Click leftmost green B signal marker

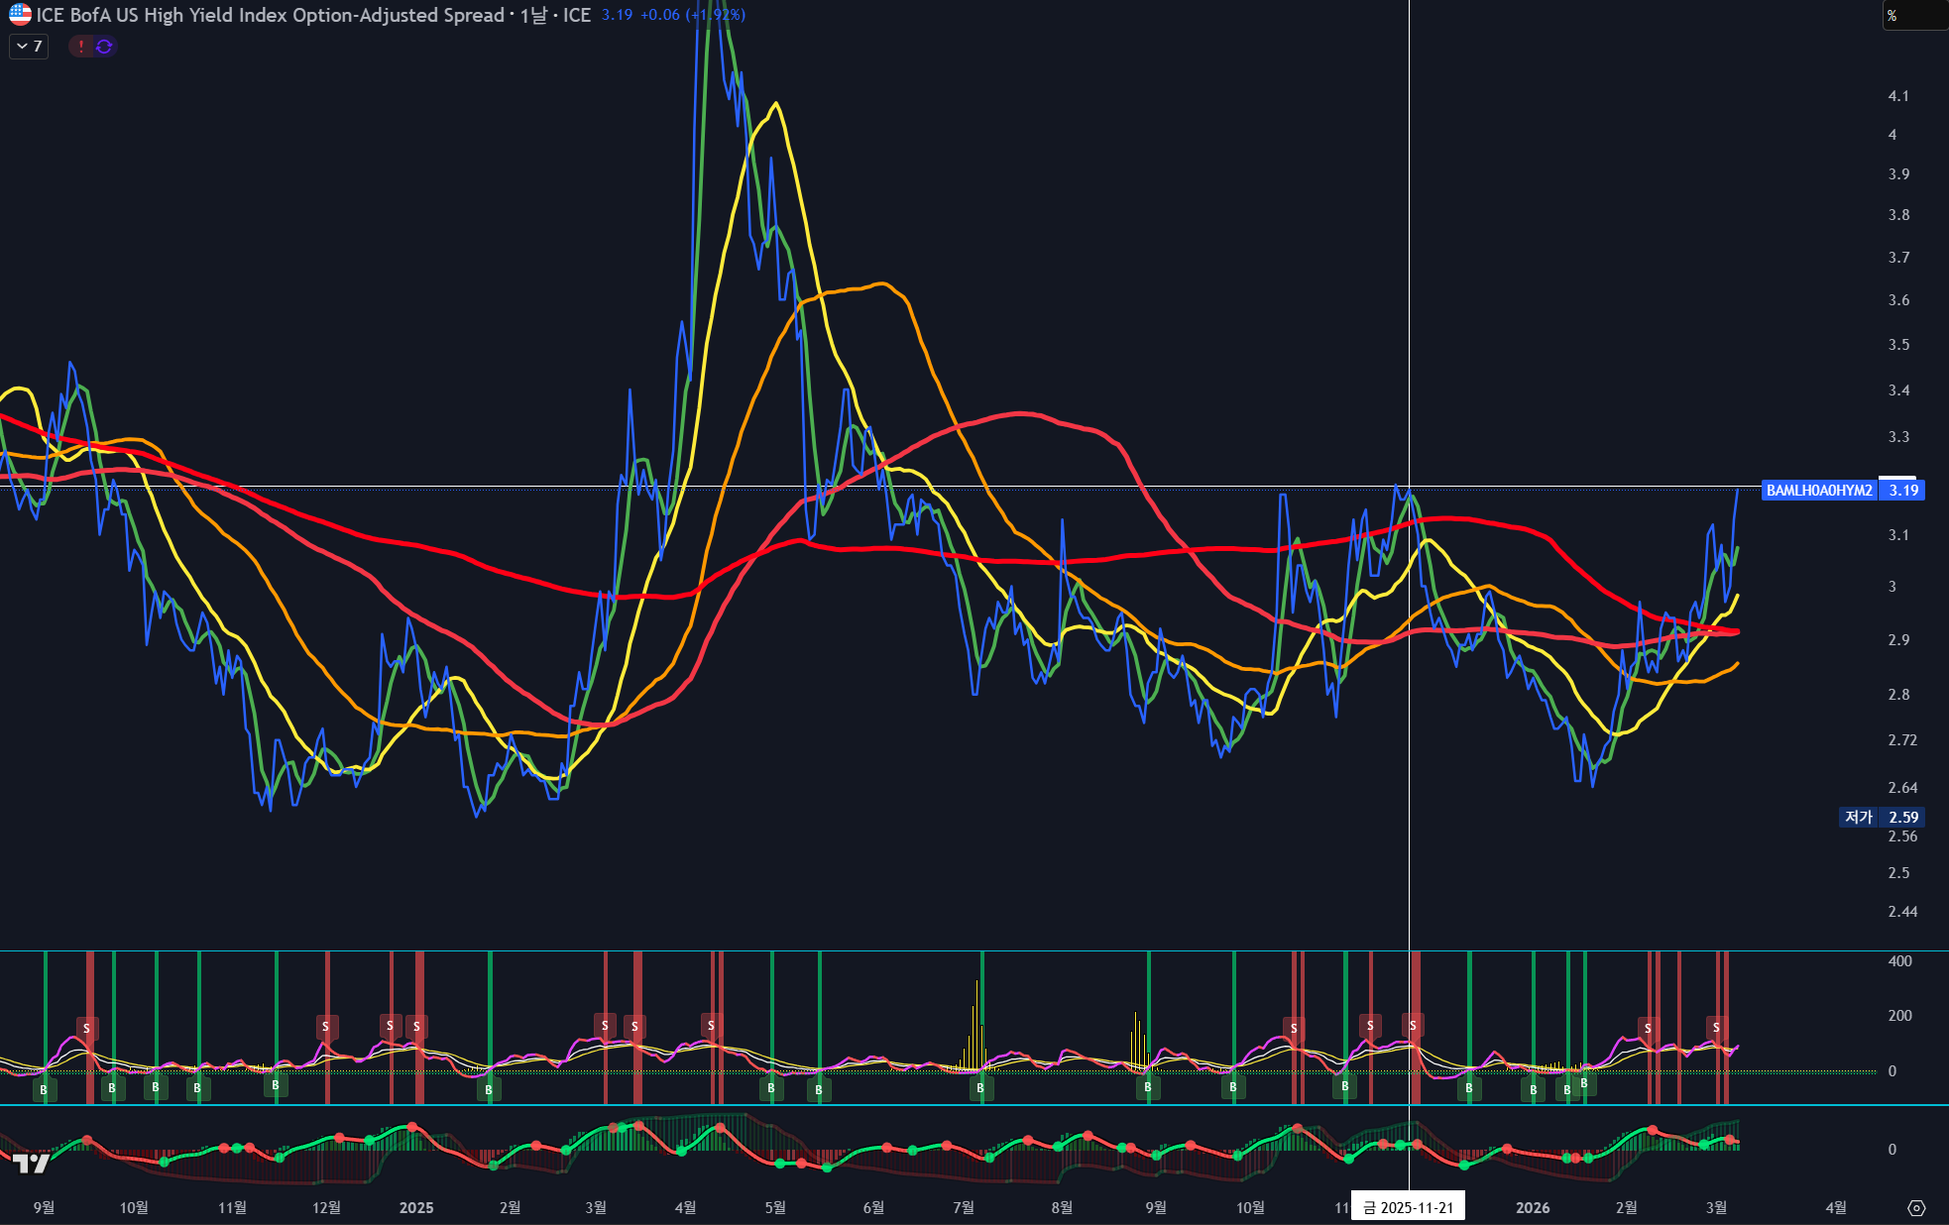44,1089
